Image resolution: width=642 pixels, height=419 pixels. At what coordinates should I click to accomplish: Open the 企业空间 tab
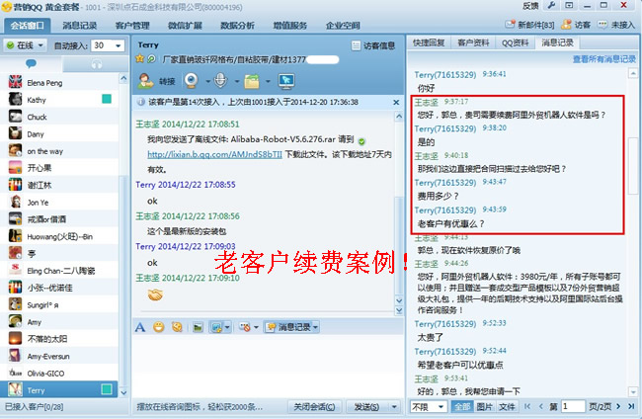click(343, 26)
